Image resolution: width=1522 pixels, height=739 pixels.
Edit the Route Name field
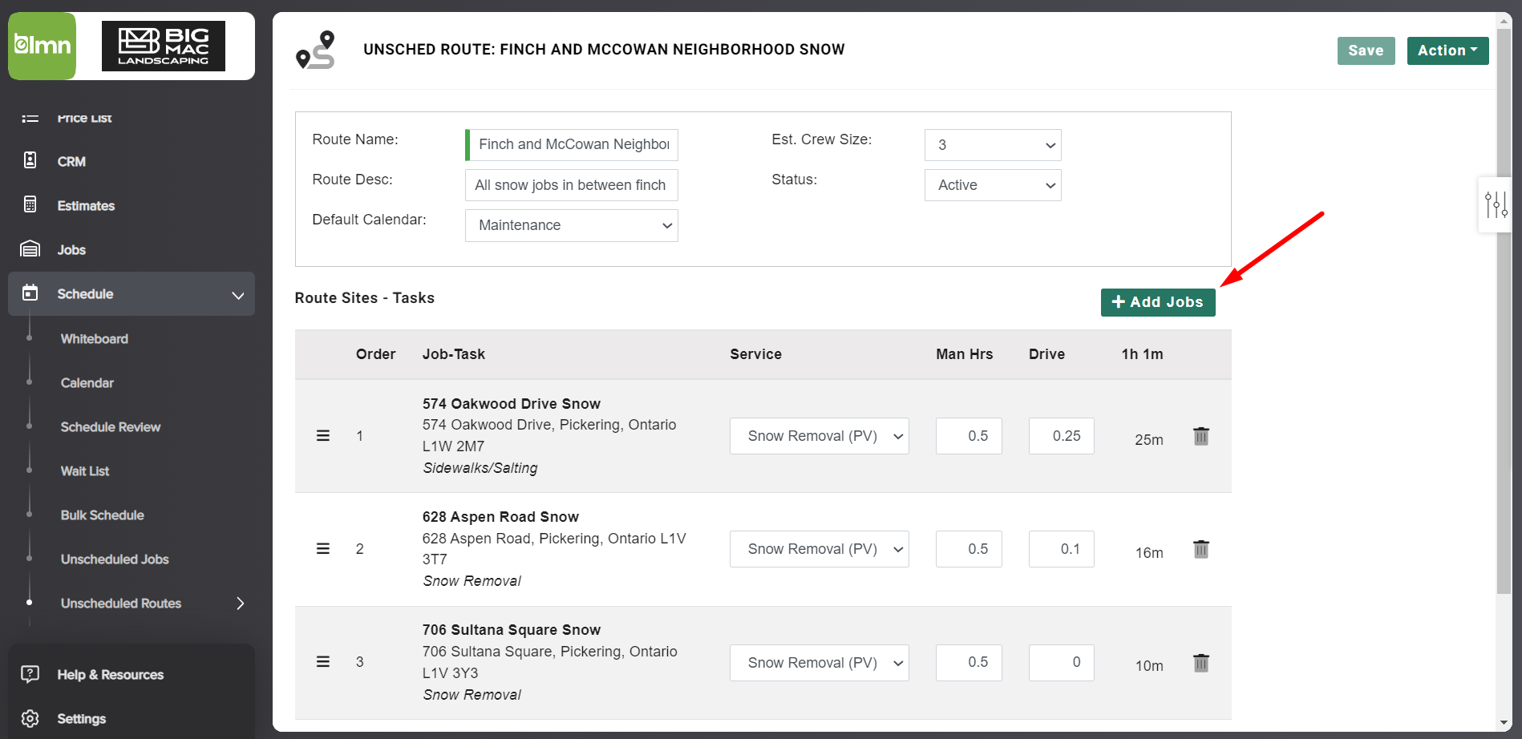click(x=573, y=145)
